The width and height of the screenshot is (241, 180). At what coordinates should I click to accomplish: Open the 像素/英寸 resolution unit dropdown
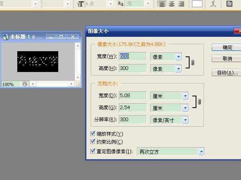pos(185,120)
